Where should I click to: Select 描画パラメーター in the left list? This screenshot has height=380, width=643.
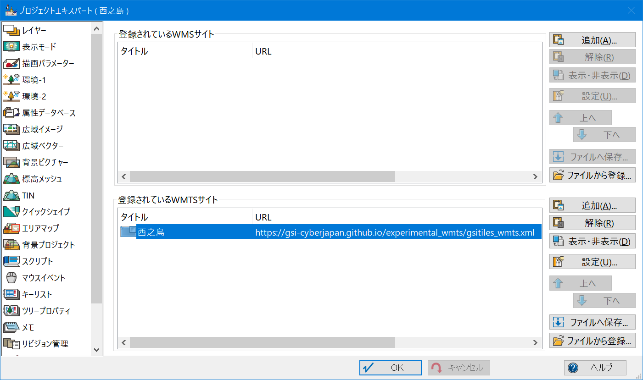48,63
